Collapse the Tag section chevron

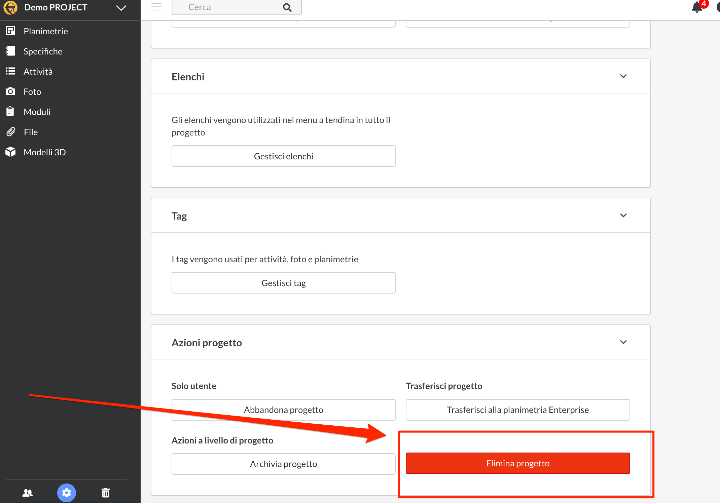623,215
